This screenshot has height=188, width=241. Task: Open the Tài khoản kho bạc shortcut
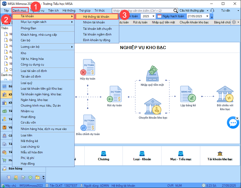[220, 156]
